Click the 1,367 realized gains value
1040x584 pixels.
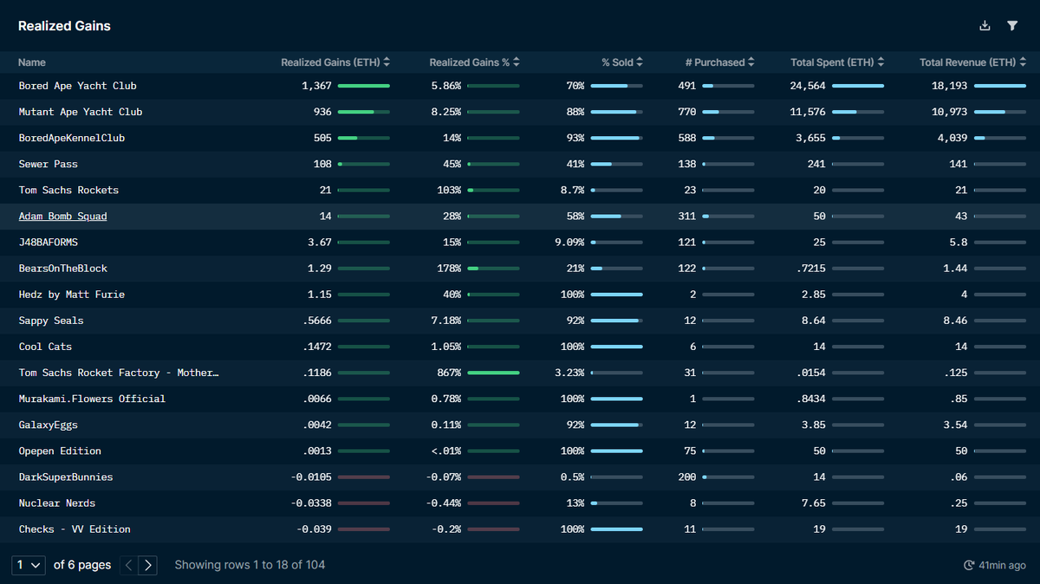pyautogui.click(x=317, y=86)
